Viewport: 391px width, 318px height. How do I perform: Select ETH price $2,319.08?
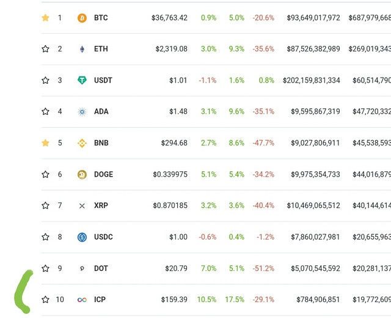(x=171, y=49)
